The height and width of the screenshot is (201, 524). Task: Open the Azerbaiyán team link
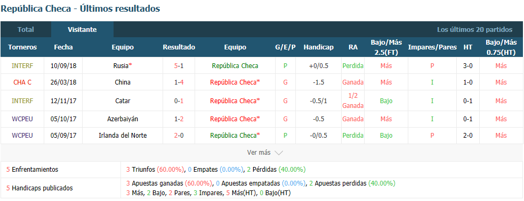pyautogui.click(x=122, y=119)
